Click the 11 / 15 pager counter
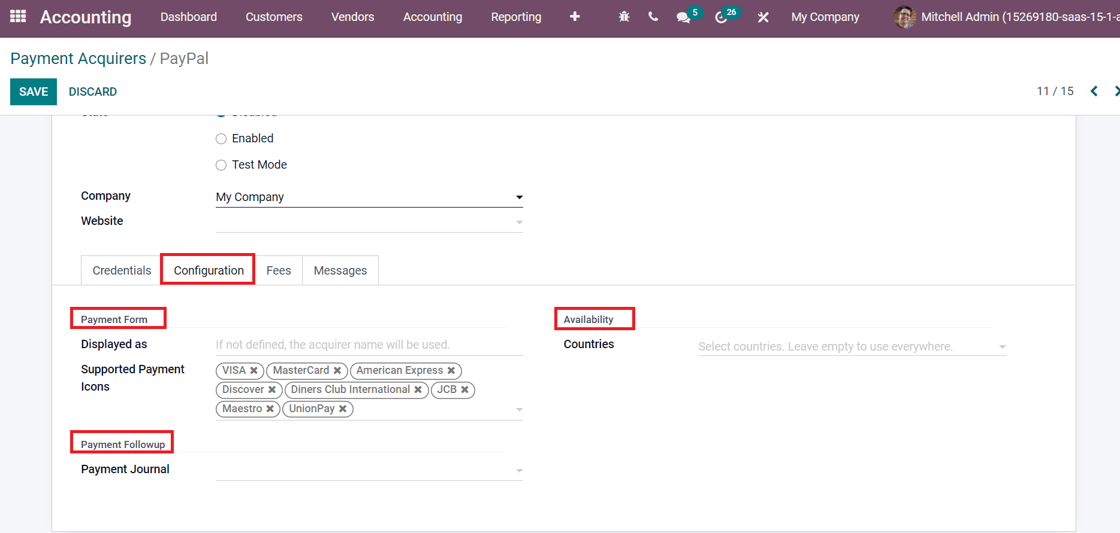 click(x=1055, y=91)
